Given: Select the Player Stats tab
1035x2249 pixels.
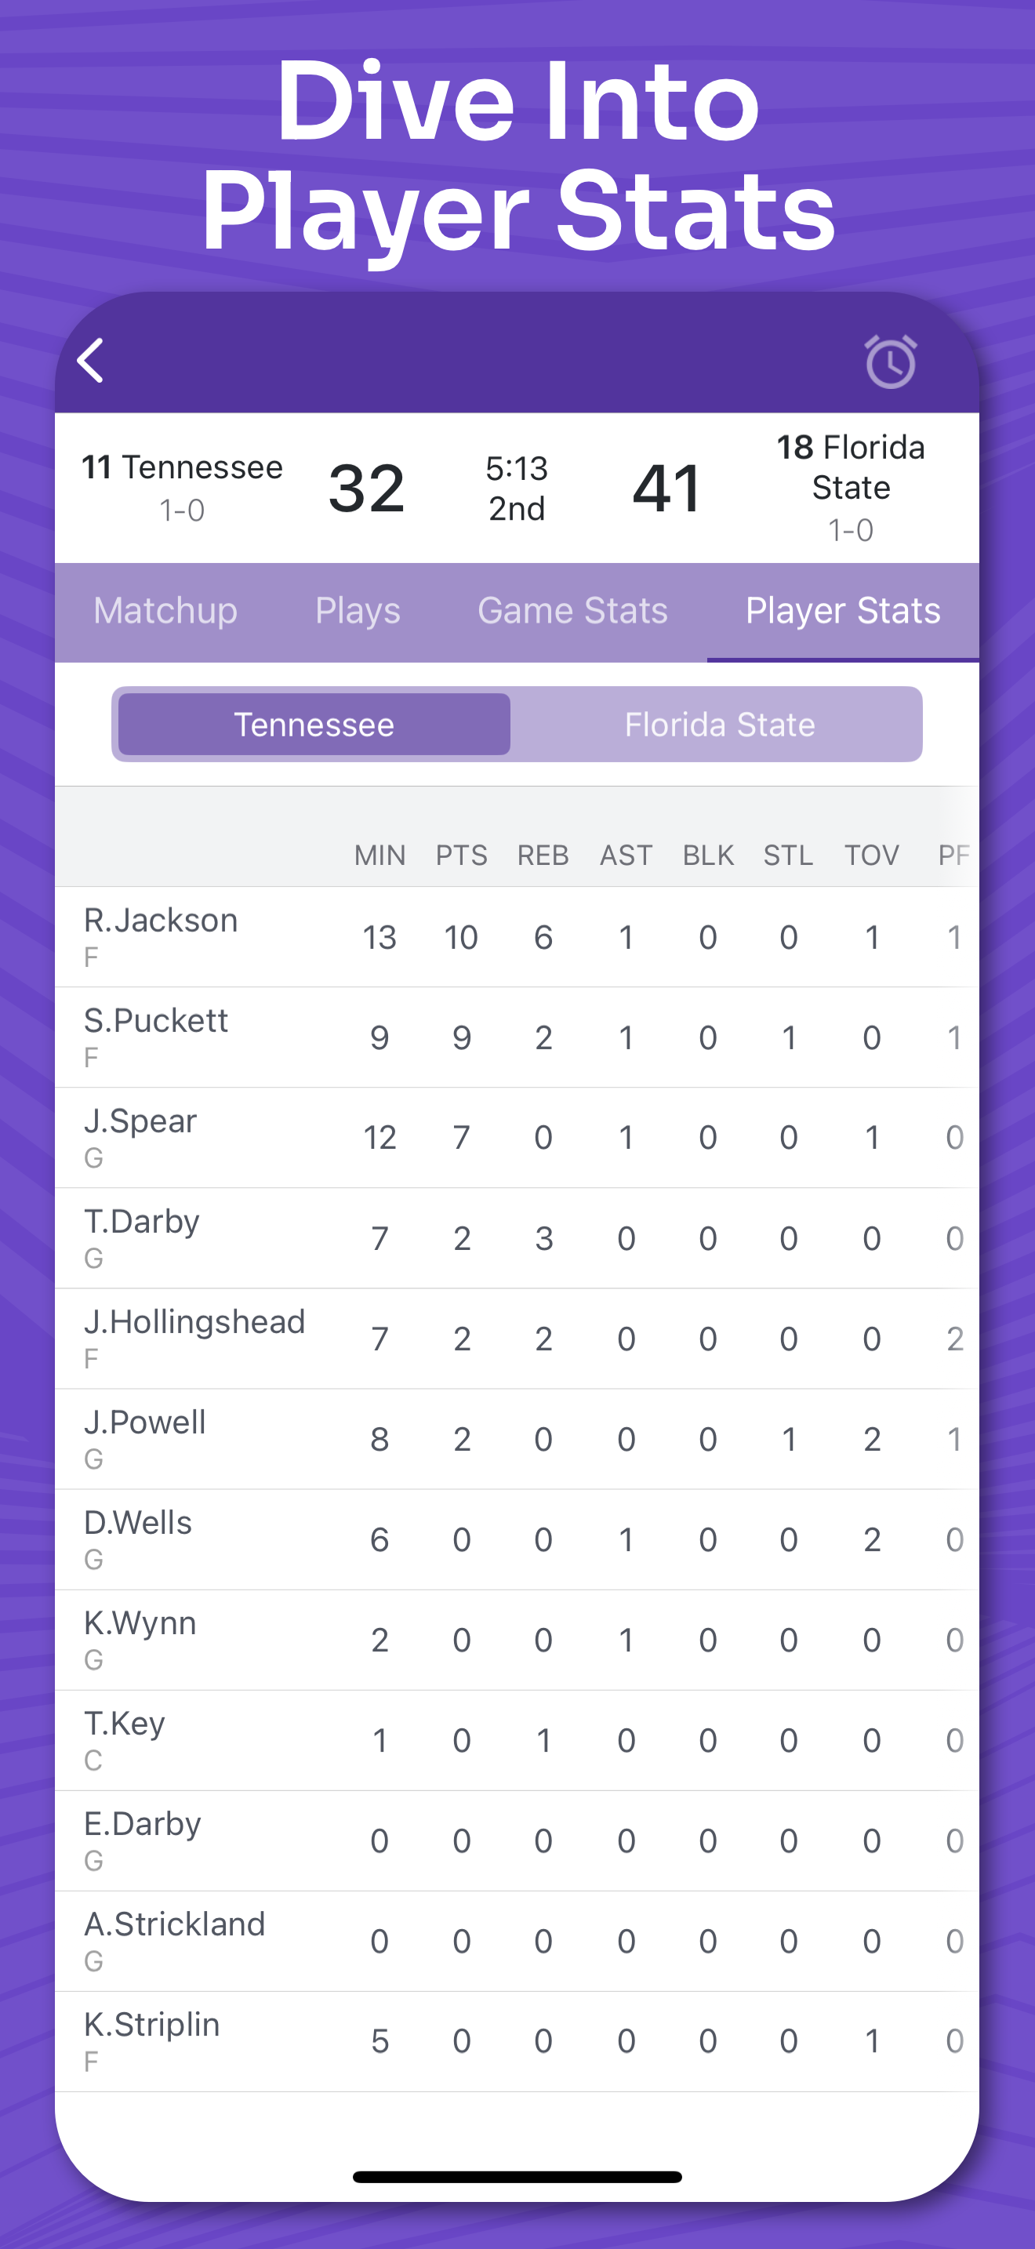Looking at the screenshot, I should [x=842, y=611].
